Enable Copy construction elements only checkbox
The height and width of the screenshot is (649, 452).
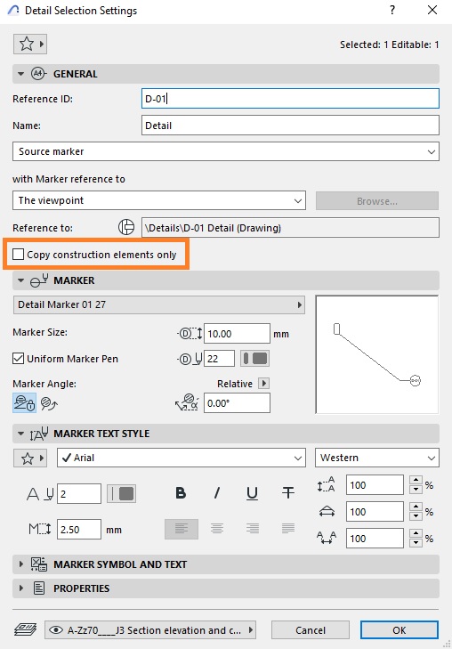[x=18, y=254]
